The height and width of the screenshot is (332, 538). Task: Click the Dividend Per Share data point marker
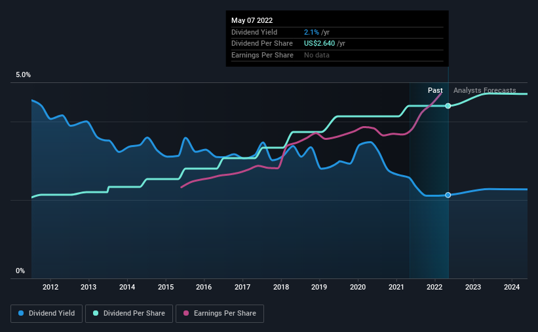(x=448, y=106)
